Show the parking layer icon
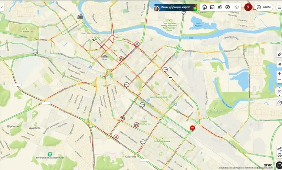Image resolution: width=282 pixels, height=170 pixels. click(x=227, y=7)
